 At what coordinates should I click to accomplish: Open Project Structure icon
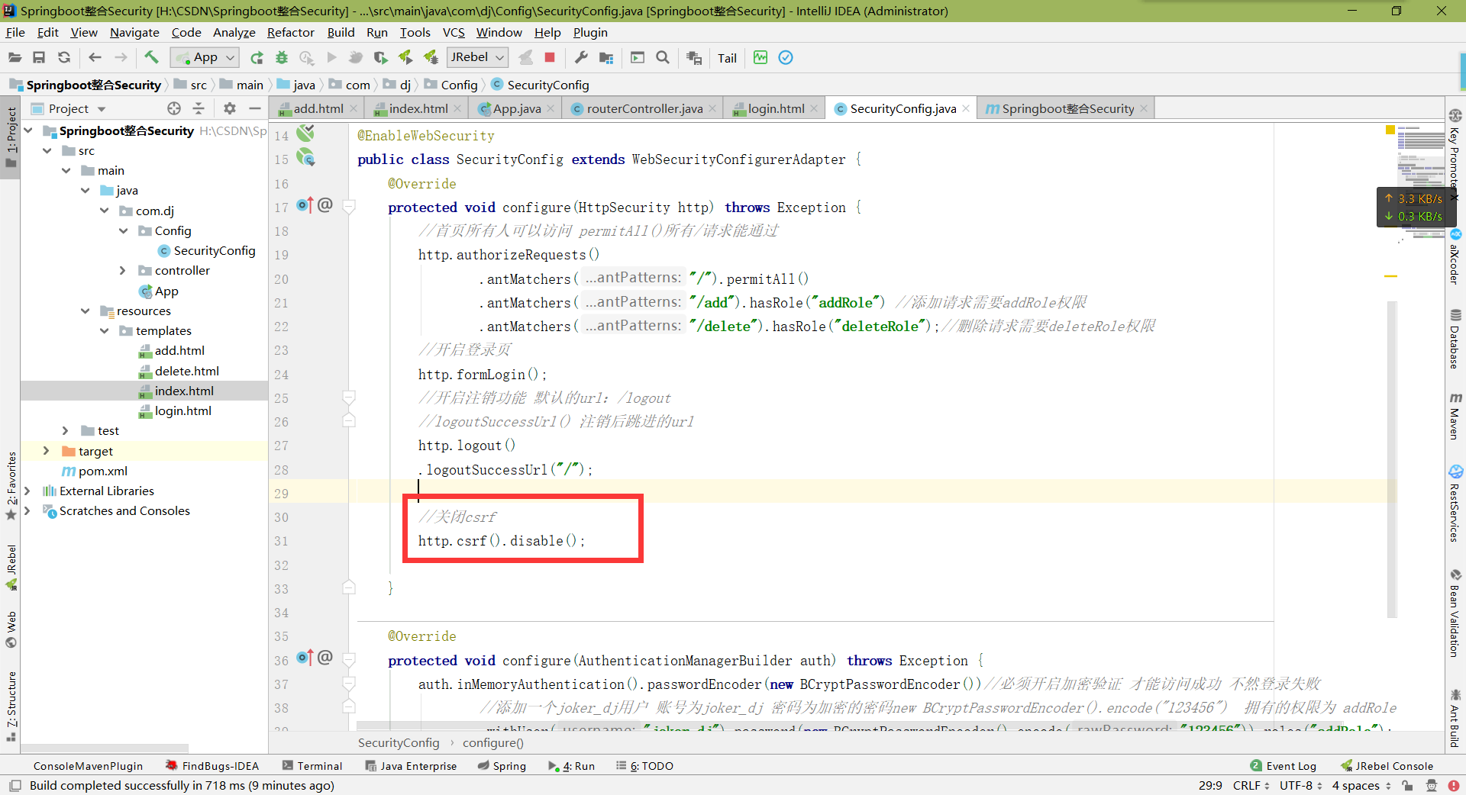point(606,57)
